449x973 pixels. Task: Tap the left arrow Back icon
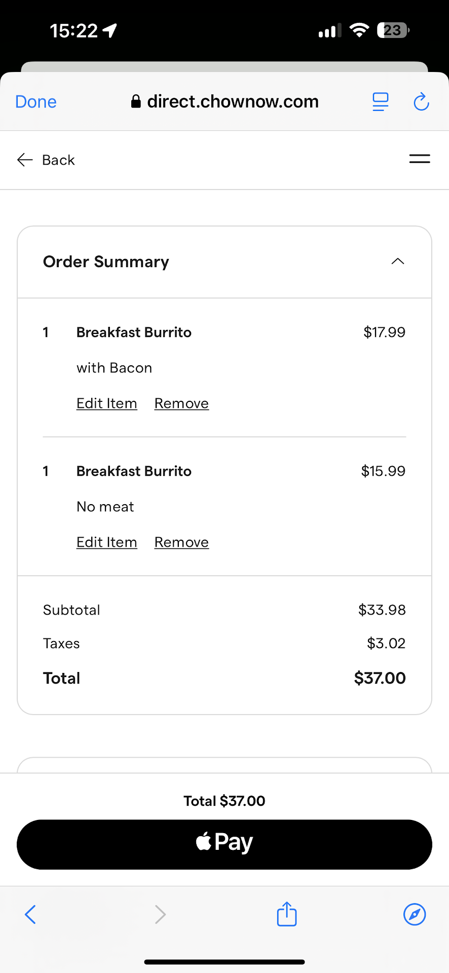point(25,160)
